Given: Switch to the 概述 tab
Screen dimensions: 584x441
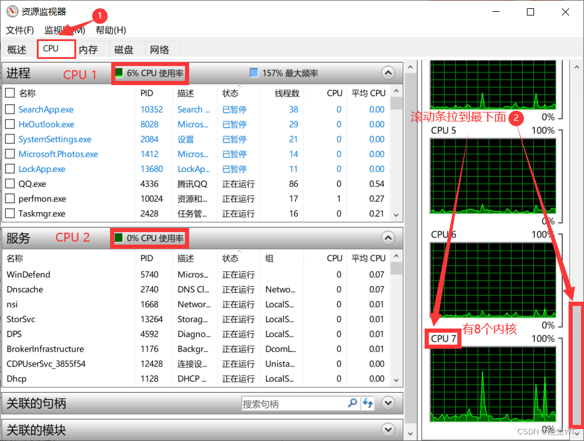Looking at the screenshot, I should coord(17,49).
